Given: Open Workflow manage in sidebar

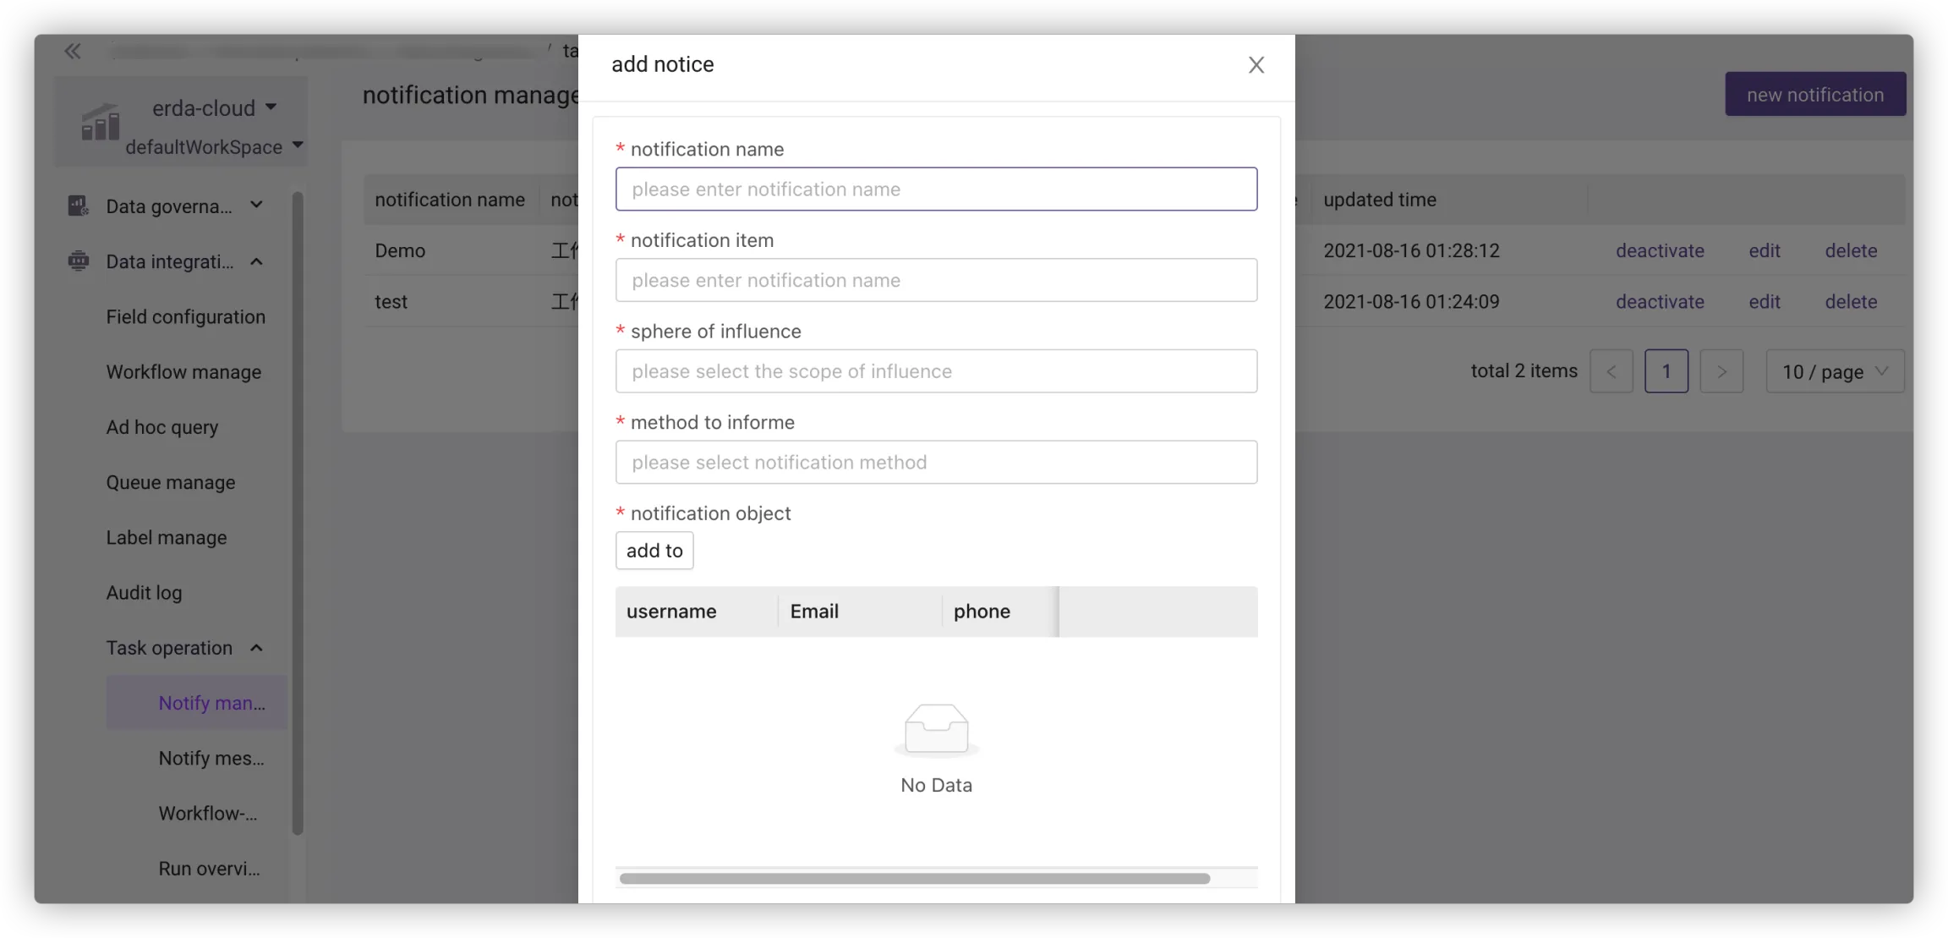Looking at the screenshot, I should pyautogui.click(x=183, y=372).
